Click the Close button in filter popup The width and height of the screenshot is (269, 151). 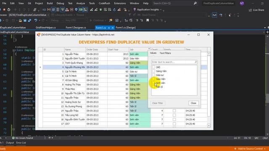click(x=193, y=103)
